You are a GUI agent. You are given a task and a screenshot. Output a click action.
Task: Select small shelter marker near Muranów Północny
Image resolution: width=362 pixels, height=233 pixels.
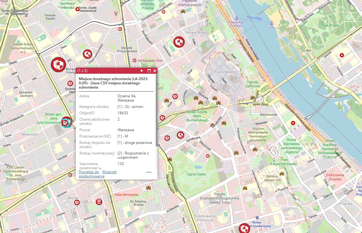click(x=70, y=83)
